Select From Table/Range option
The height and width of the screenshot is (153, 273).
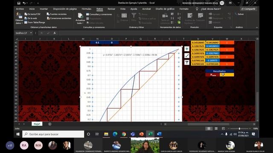[35, 23]
